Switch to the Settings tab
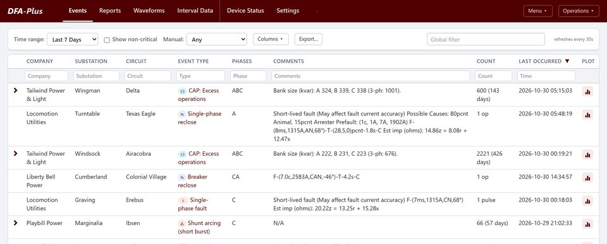The width and height of the screenshot is (607, 244). (288, 11)
